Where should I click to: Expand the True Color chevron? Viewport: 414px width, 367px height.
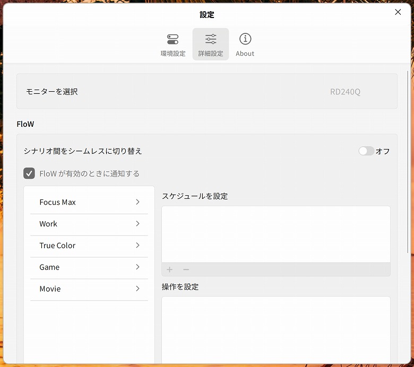(137, 246)
